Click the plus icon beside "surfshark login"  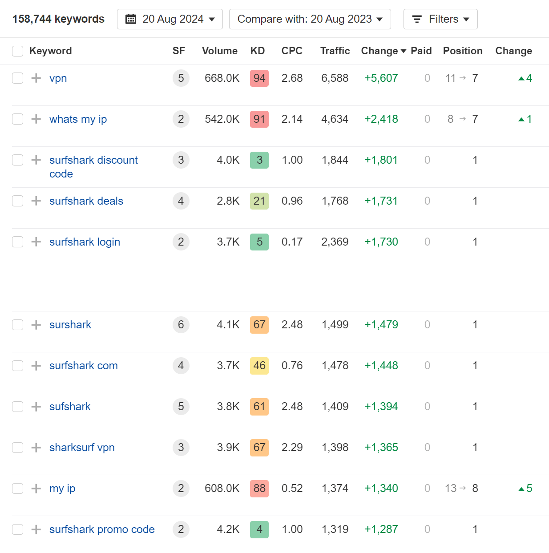pyautogui.click(x=36, y=242)
